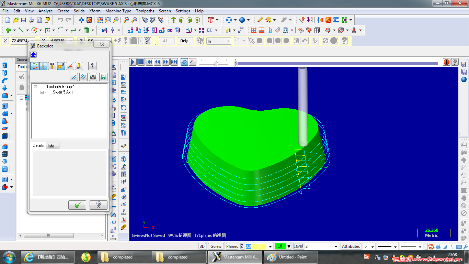Toggle Display rapid moves in Backplot

61,66
